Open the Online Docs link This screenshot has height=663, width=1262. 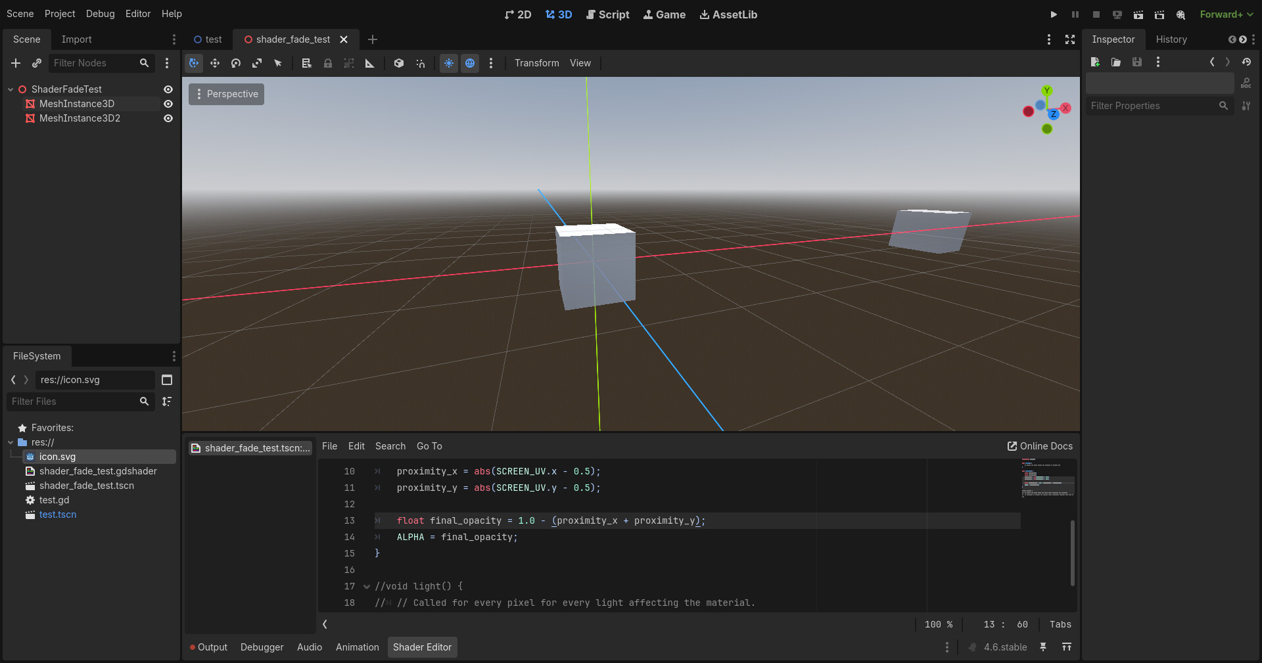click(1040, 446)
